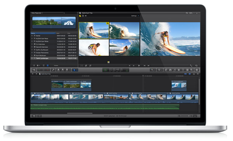
Task: Click the Play button under the viewer
Action: (139, 65)
